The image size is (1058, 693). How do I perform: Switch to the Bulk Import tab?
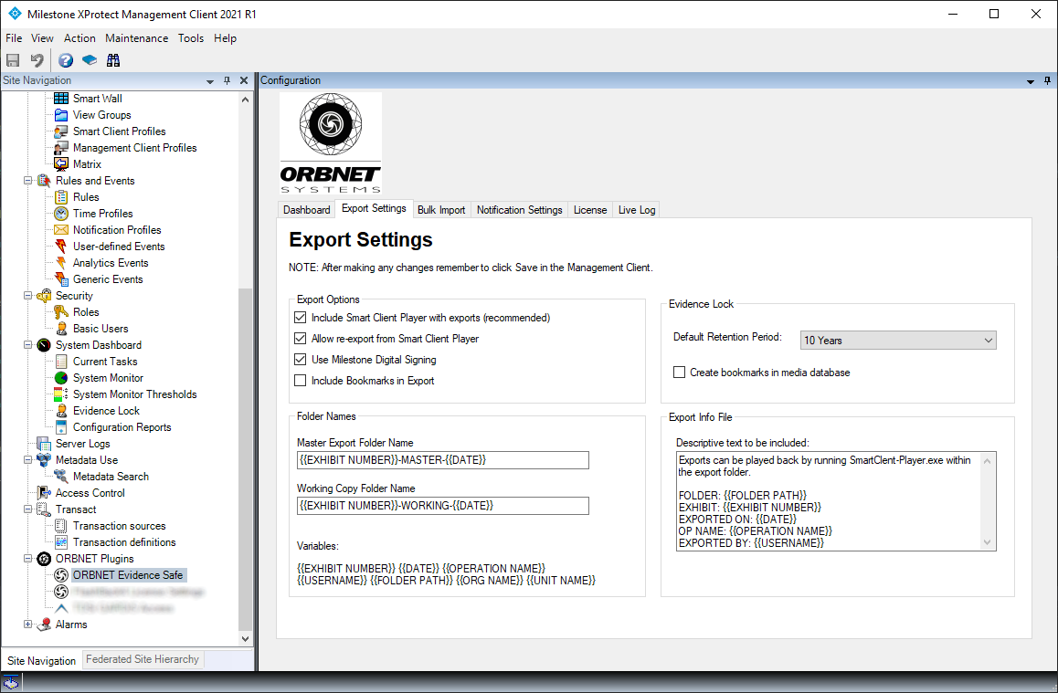(x=441, y=210)
